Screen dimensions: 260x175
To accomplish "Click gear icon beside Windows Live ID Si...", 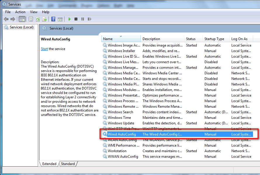I will coord(105,56).
